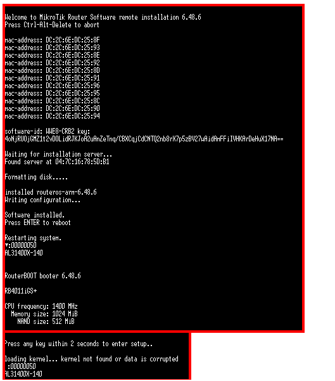Click the CPU frequency 1400 MHz line
This screenshot has width=335, height=381.
[x=41, y=306]
